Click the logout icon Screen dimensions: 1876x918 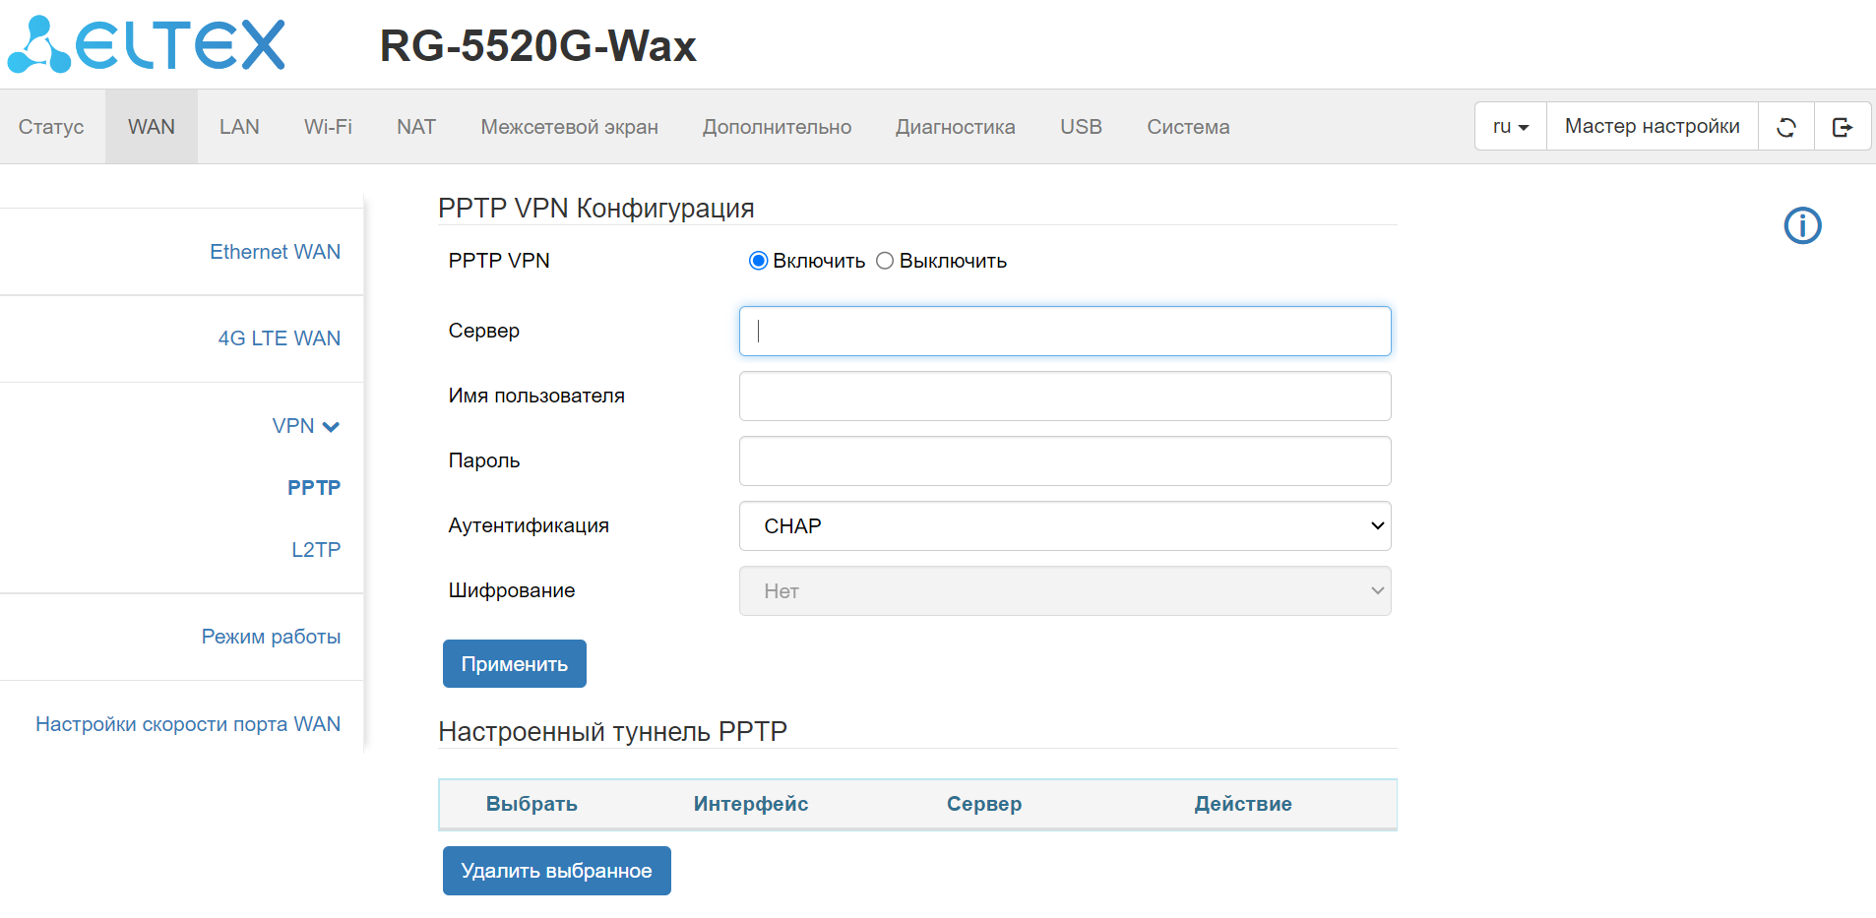tap(1842, 127)
